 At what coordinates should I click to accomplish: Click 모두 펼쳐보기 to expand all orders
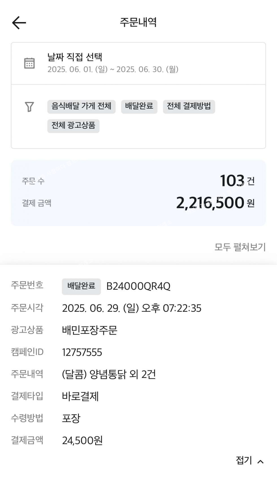point(240,247)
